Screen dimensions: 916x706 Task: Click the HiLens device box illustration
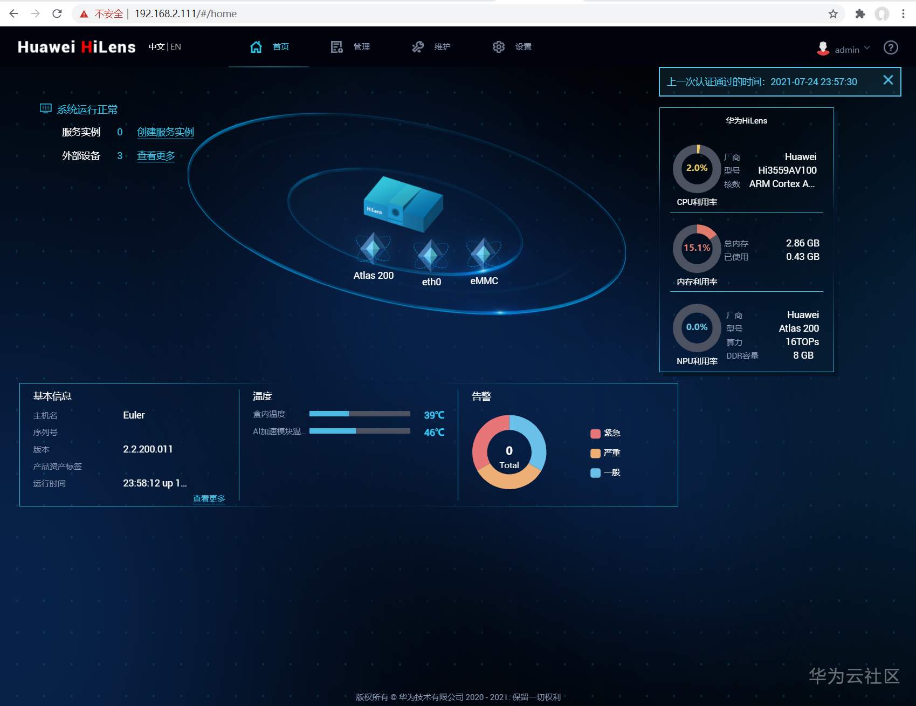click(403, 203)
